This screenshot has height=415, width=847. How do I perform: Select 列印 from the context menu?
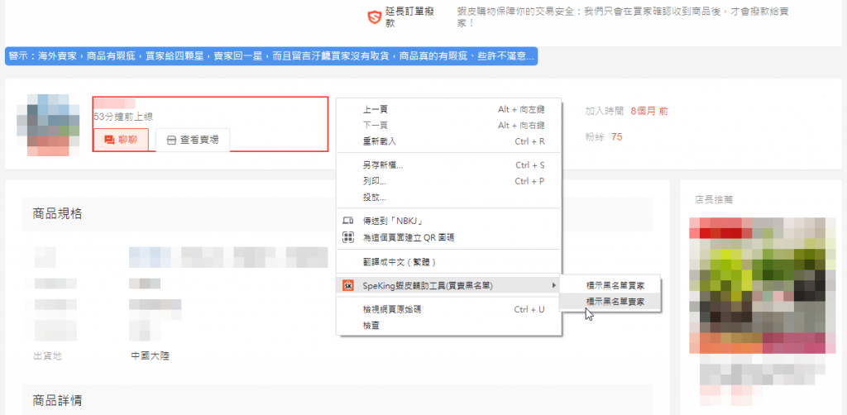pyautogui.click(x=374, y=181)
